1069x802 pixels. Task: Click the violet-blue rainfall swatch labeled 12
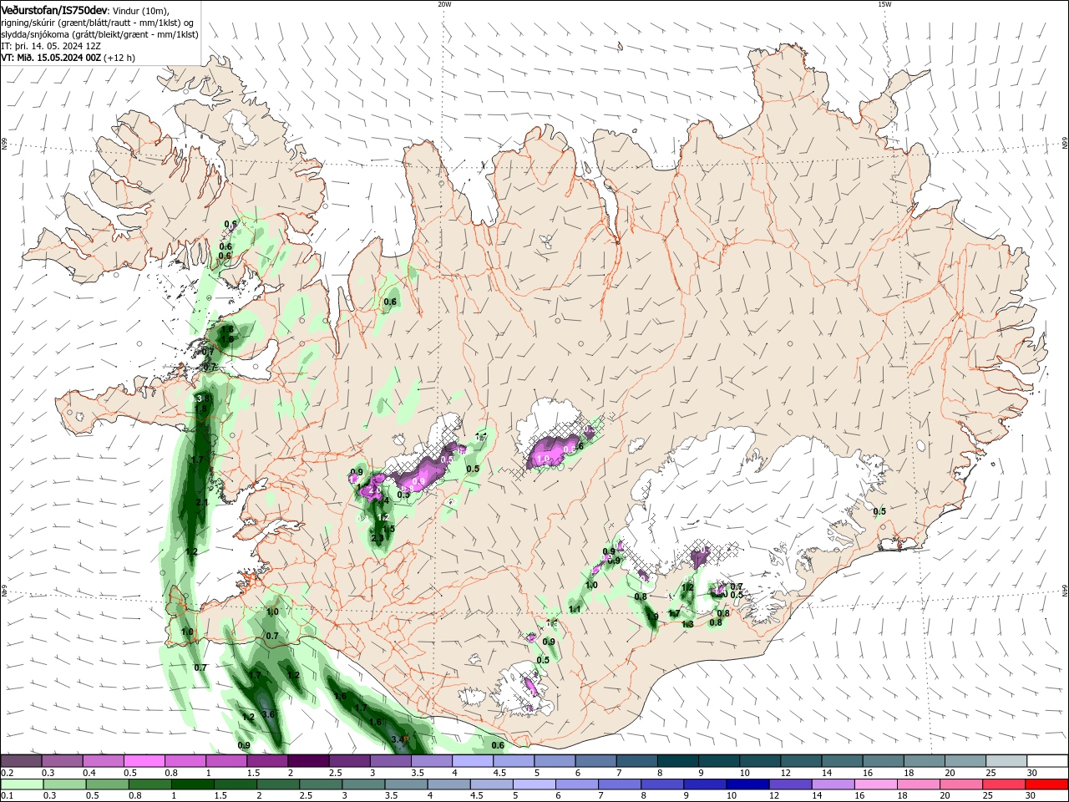(x=790, y=784)
